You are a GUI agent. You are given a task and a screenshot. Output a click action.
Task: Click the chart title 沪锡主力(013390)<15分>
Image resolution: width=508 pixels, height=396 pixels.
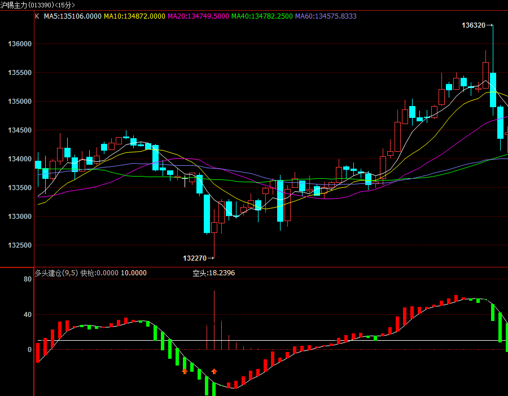pos(38,5)
